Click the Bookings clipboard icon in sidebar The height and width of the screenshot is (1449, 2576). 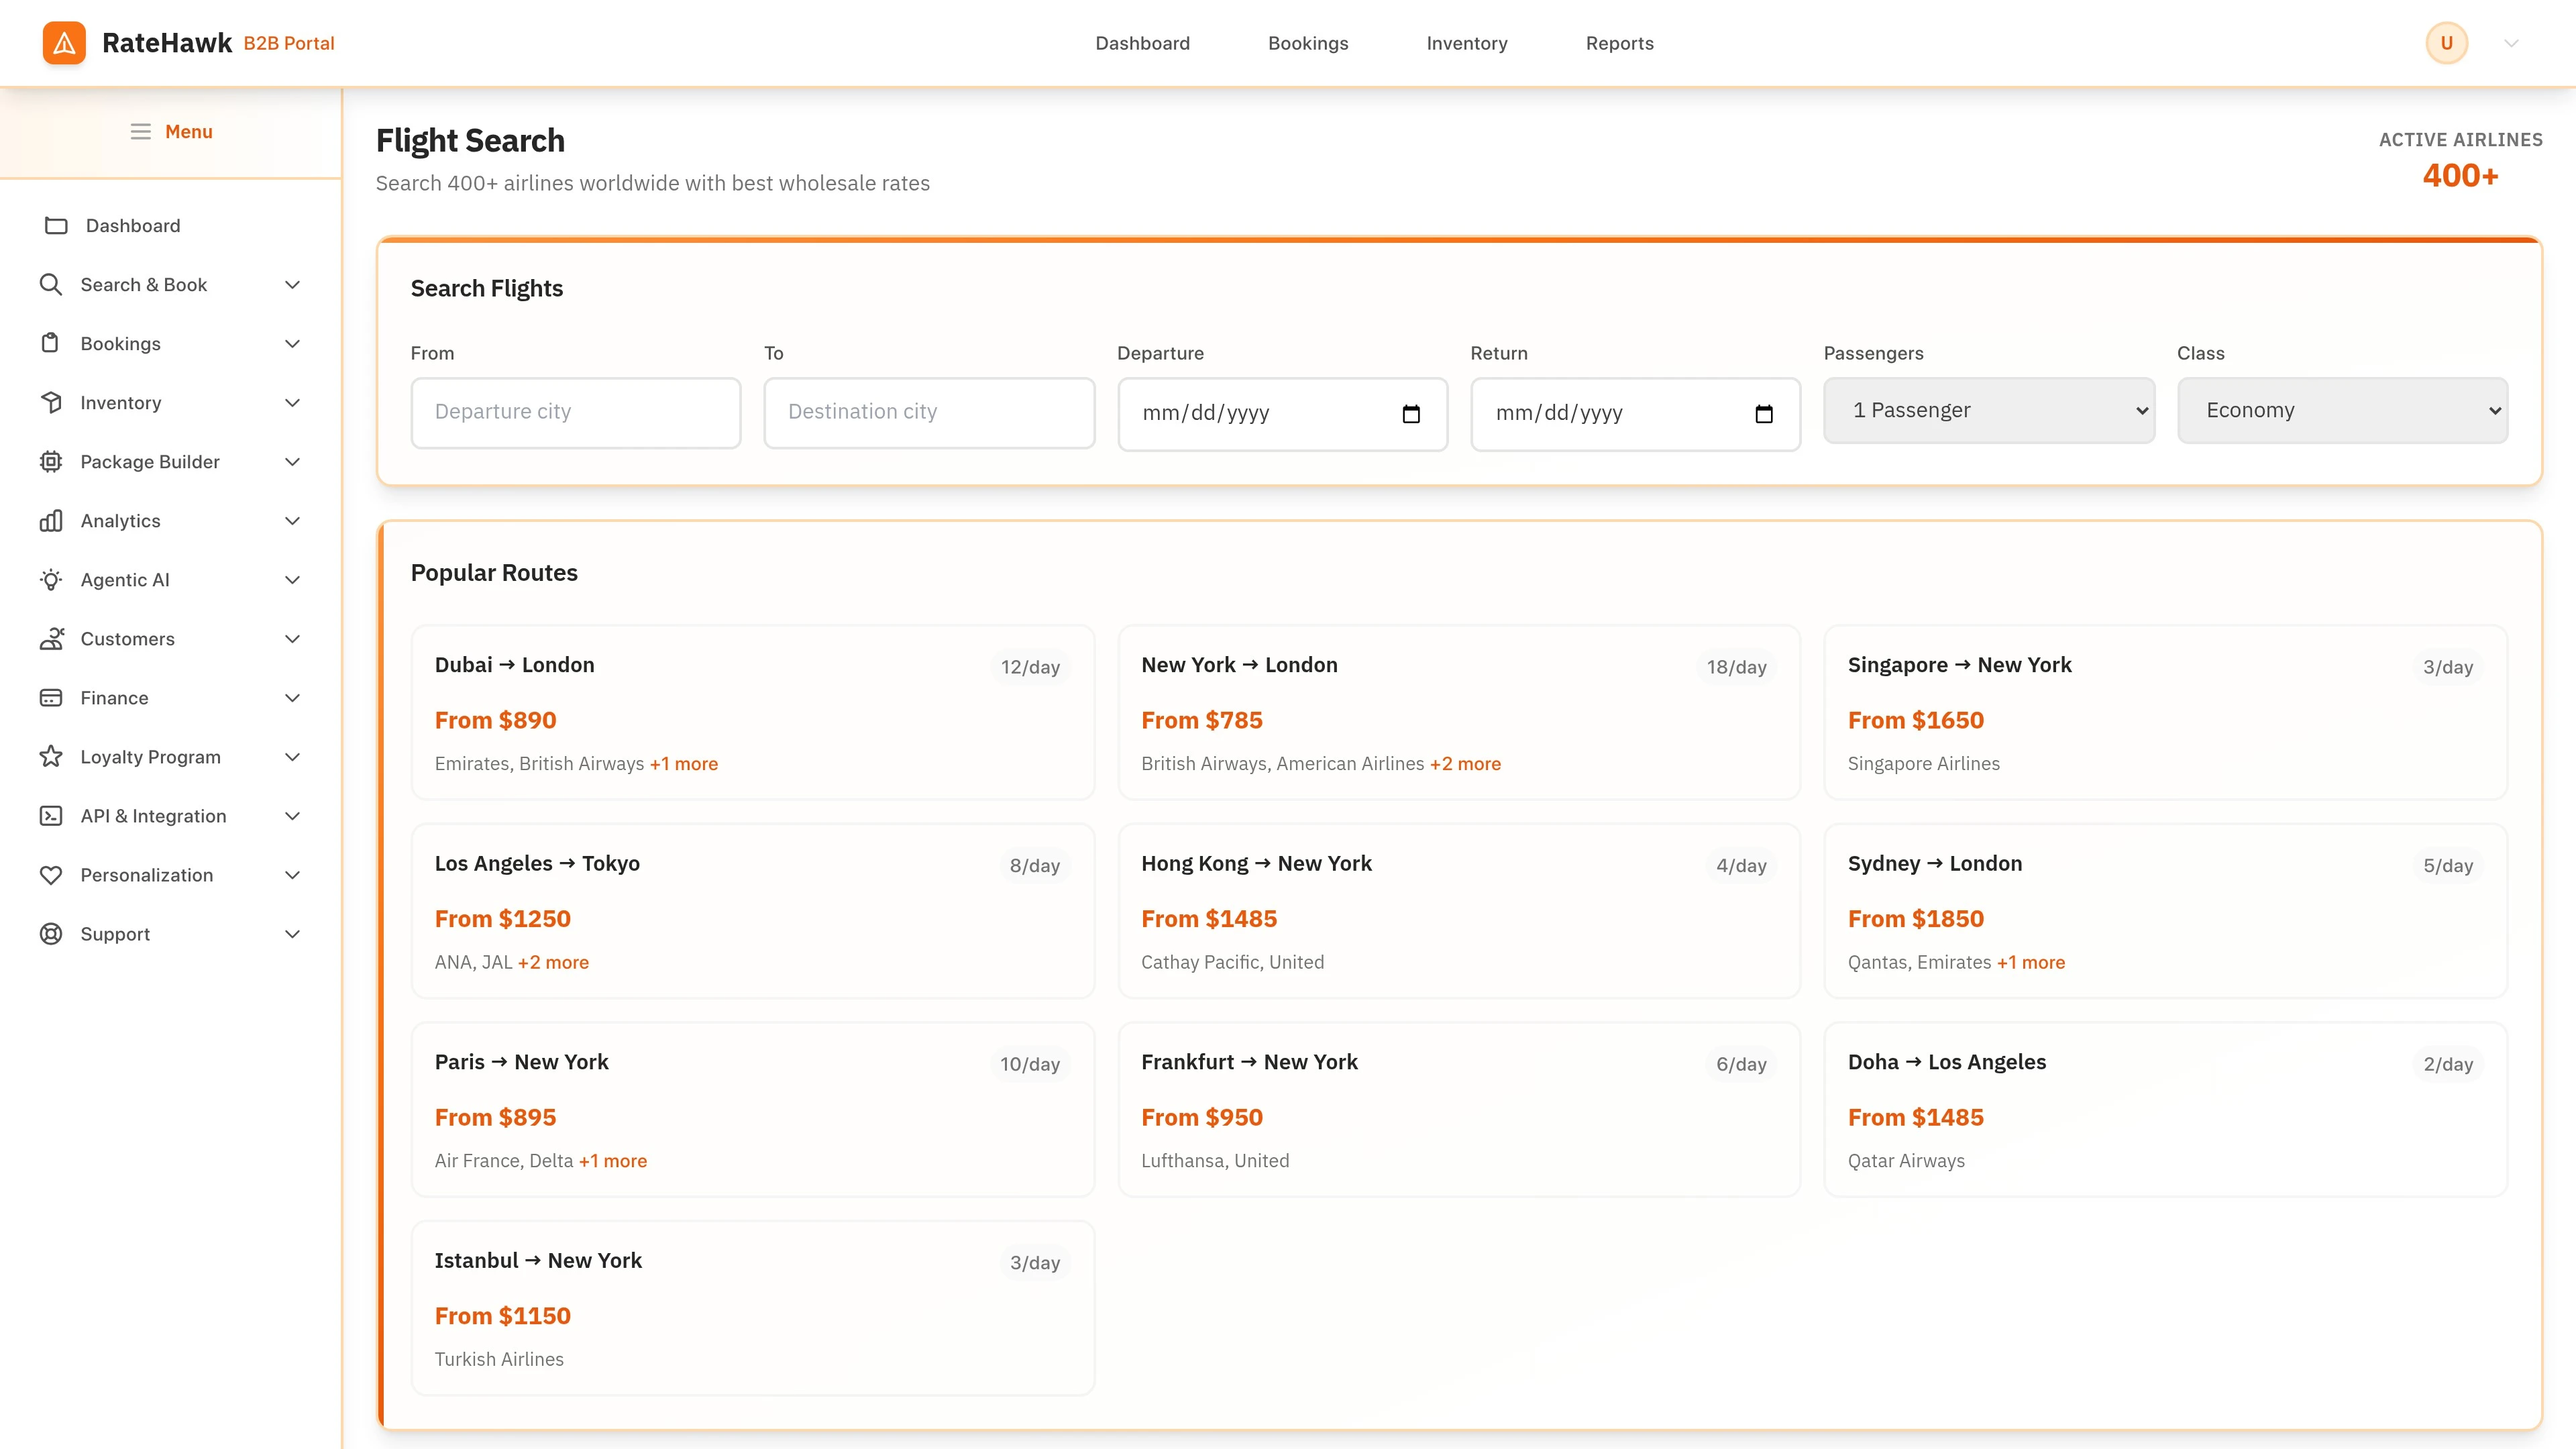pyautogui.click(x=51, y=343)
